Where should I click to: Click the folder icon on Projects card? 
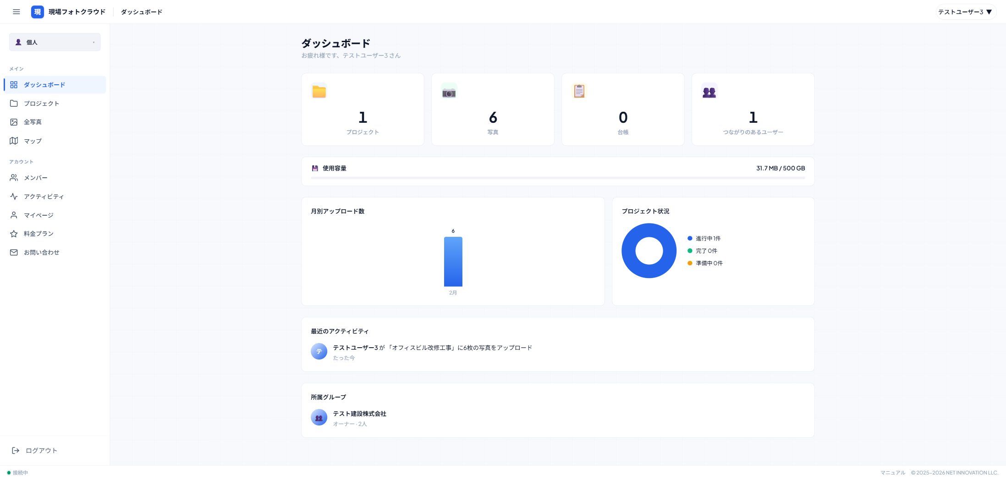pyautogui.click(x=319, y=92)
